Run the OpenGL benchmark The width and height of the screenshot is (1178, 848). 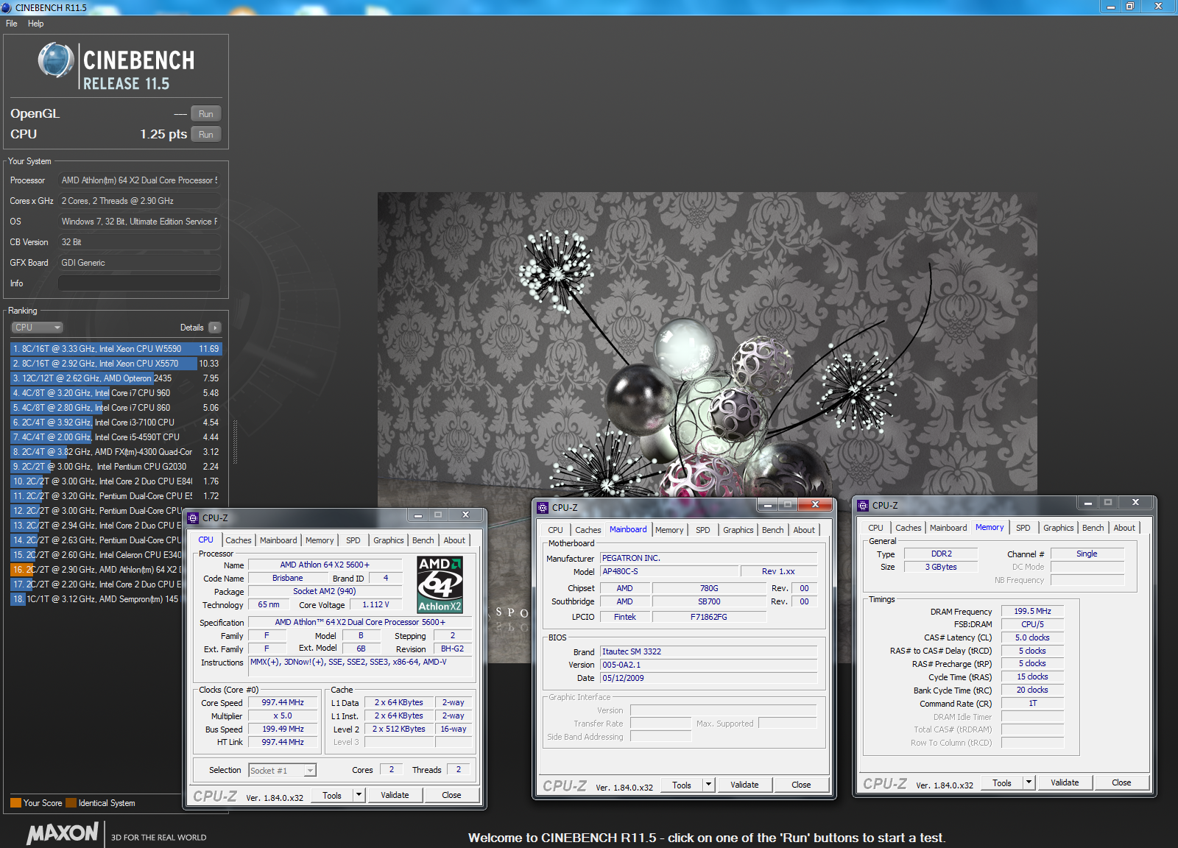(206, 113)
